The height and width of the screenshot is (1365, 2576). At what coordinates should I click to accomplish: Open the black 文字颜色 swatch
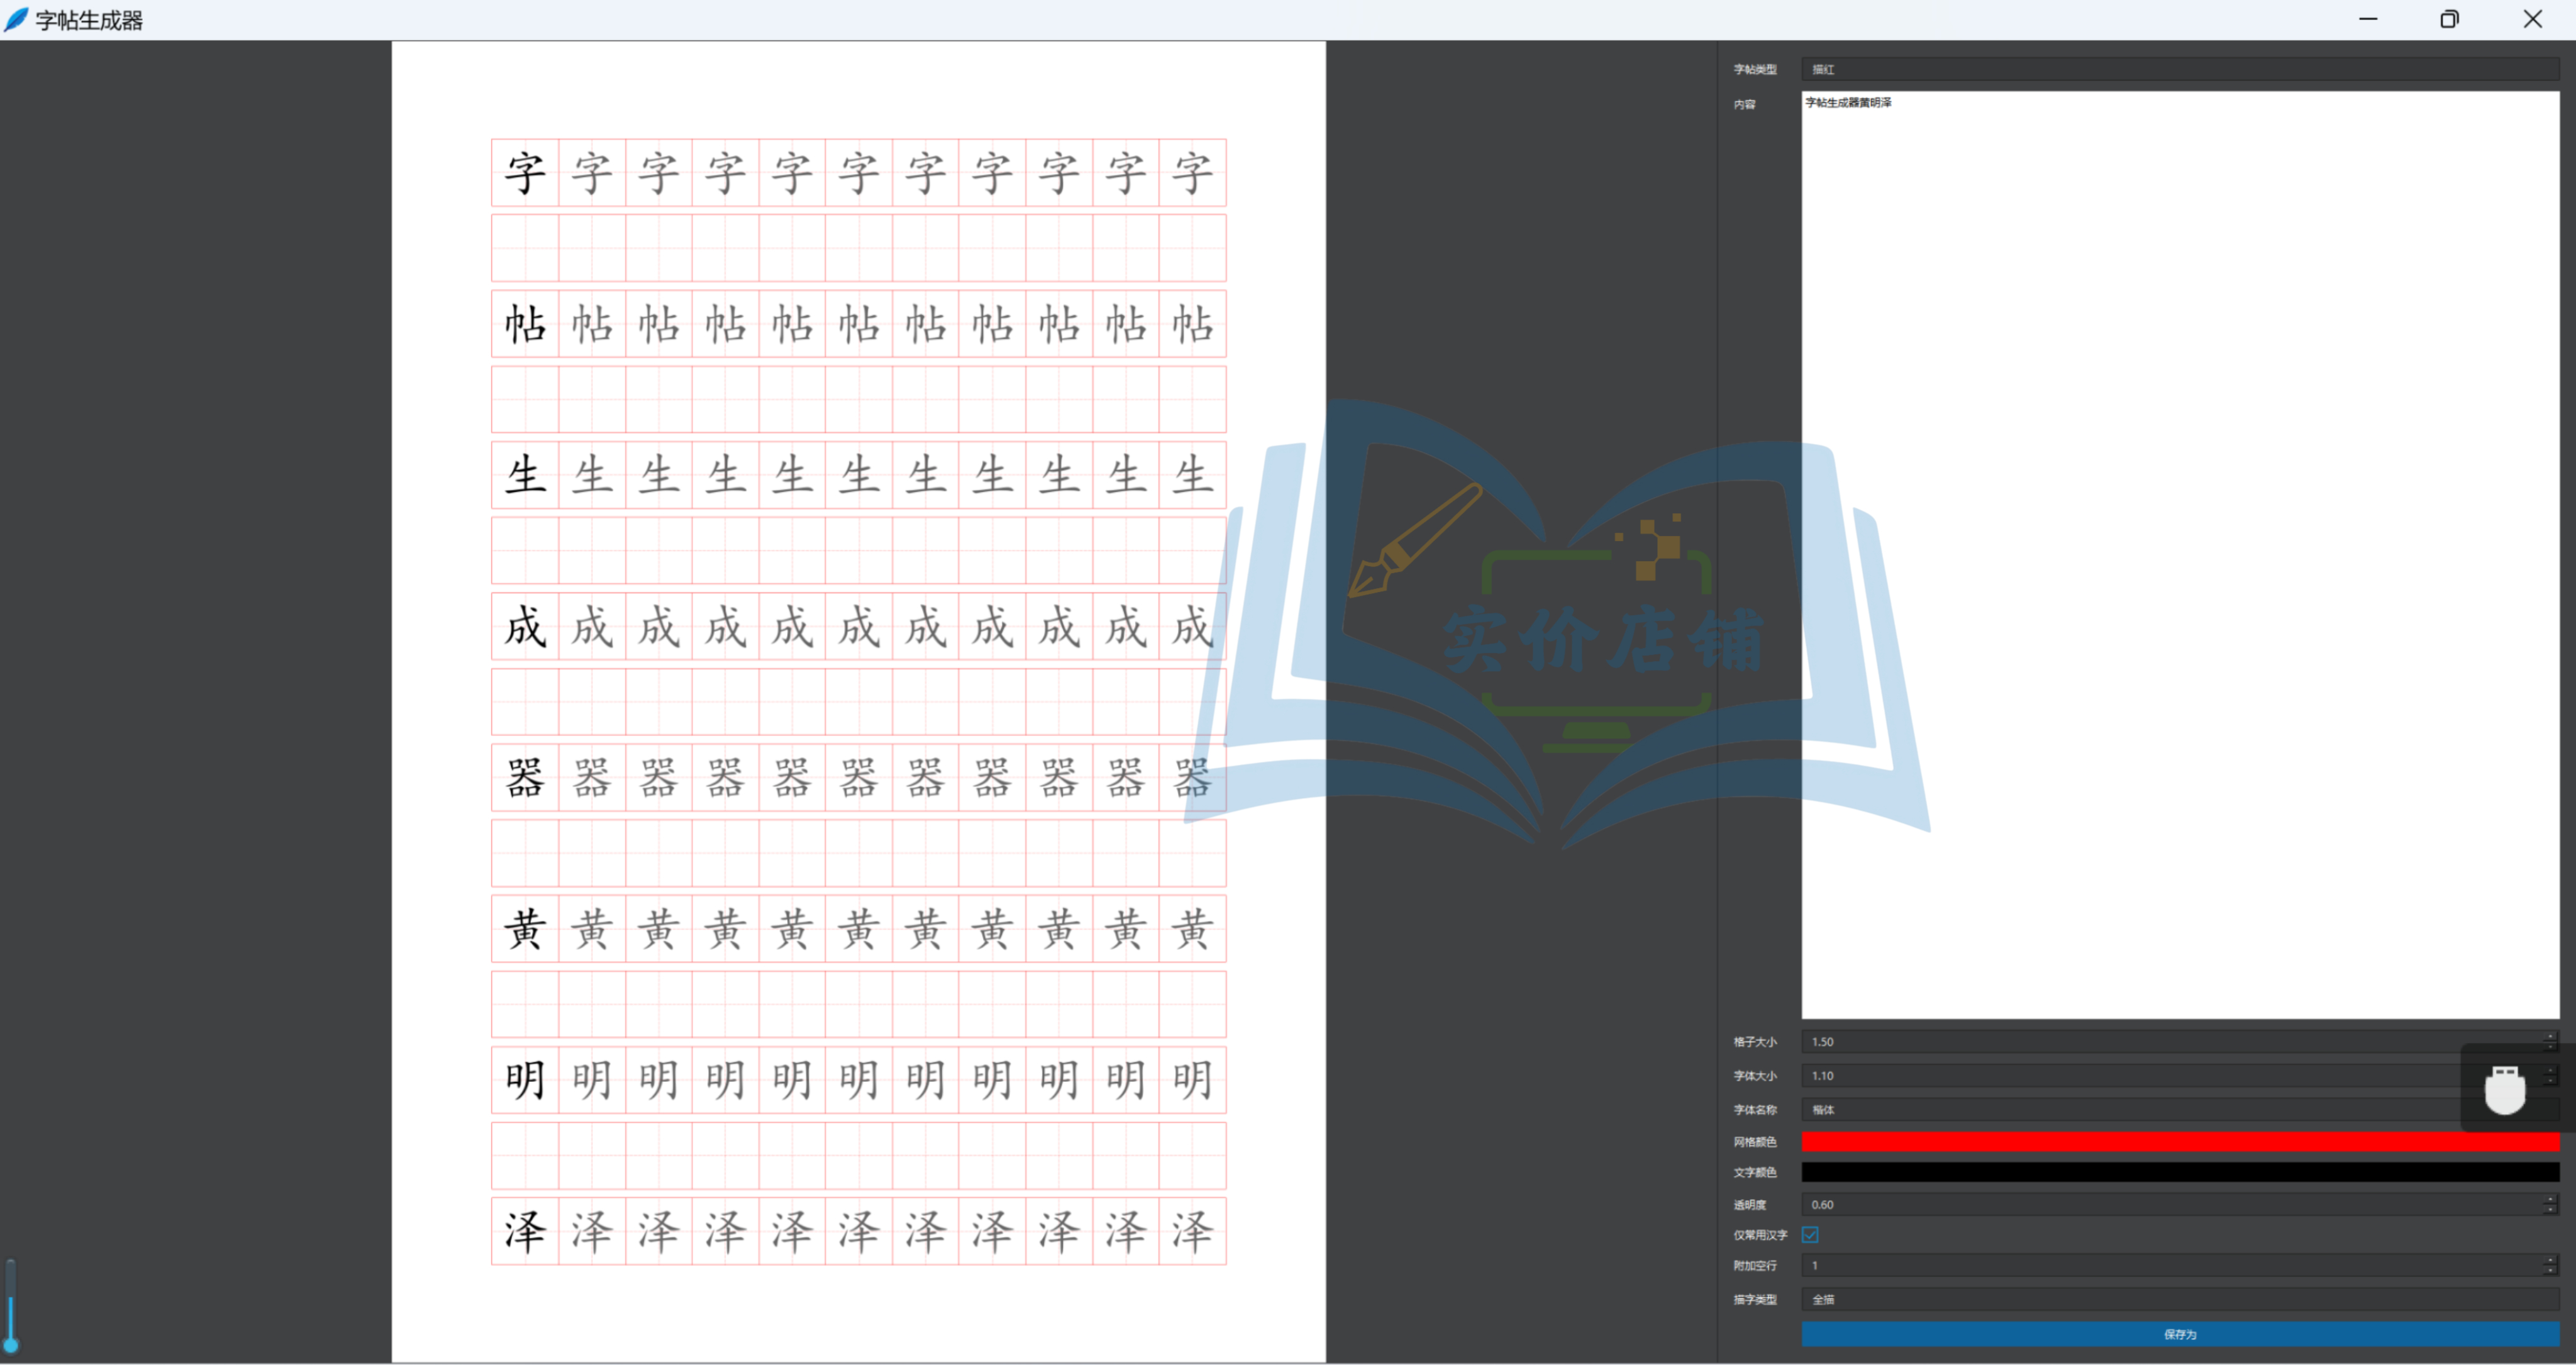(2180, 1172)
